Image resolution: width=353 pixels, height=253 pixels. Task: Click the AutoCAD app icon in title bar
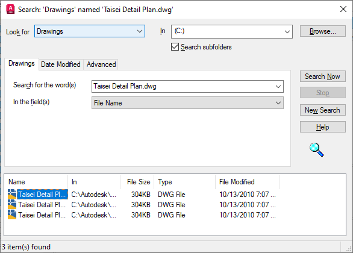point(10,9)
